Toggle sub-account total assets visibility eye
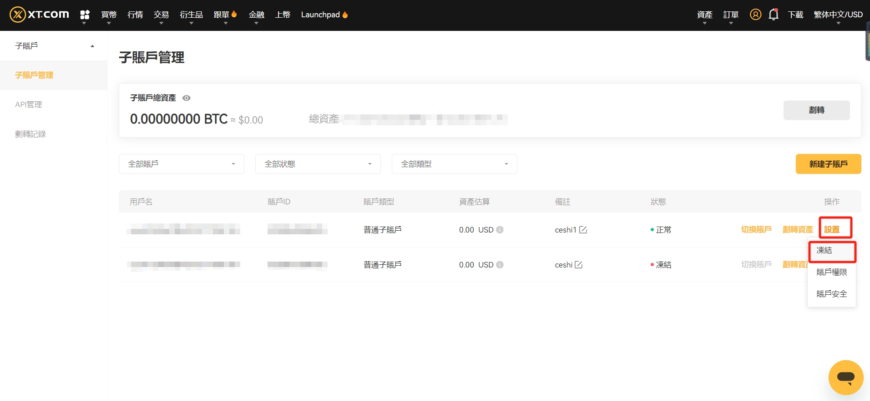Screen dimensions: 870x401 click(187, 98)
